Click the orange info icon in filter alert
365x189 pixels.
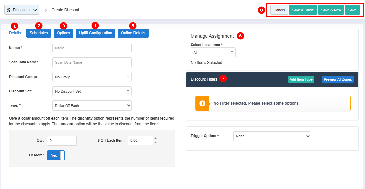click(x=202, y=103)
